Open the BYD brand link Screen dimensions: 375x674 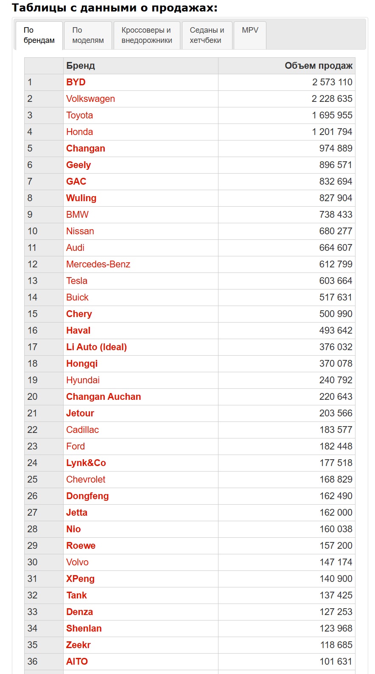pyautogui.click(x=76, y=82)
